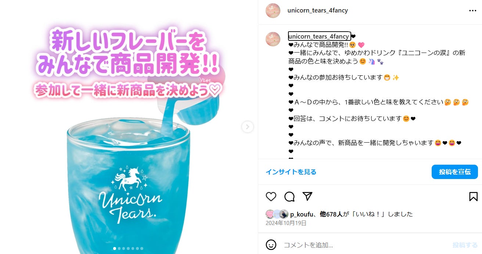482x254 pixels.
Task: Show the 他678人 likes list
Action: (331, 214)
